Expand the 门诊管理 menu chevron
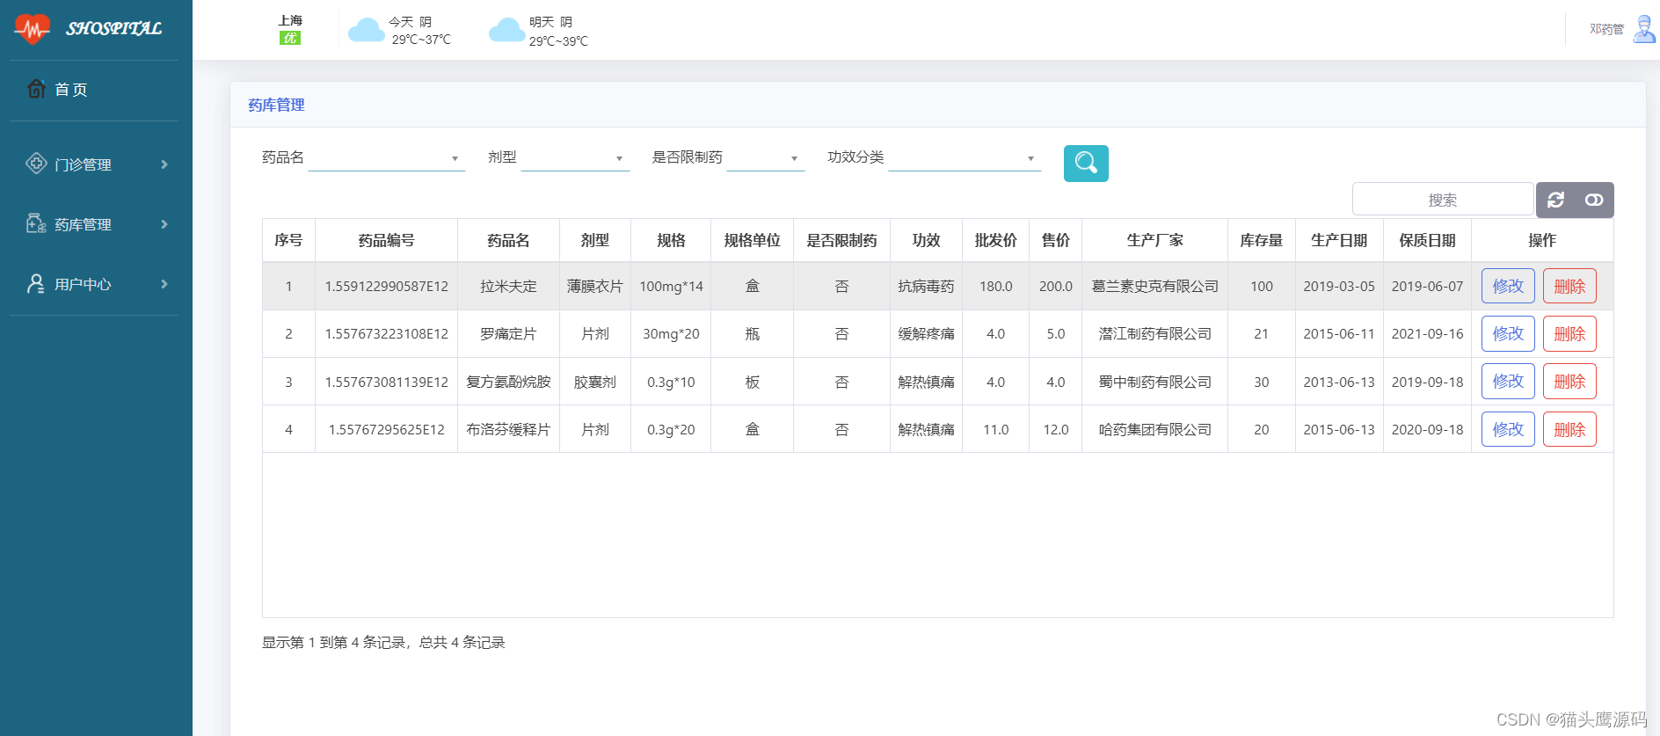 click(x=164, y=164)
